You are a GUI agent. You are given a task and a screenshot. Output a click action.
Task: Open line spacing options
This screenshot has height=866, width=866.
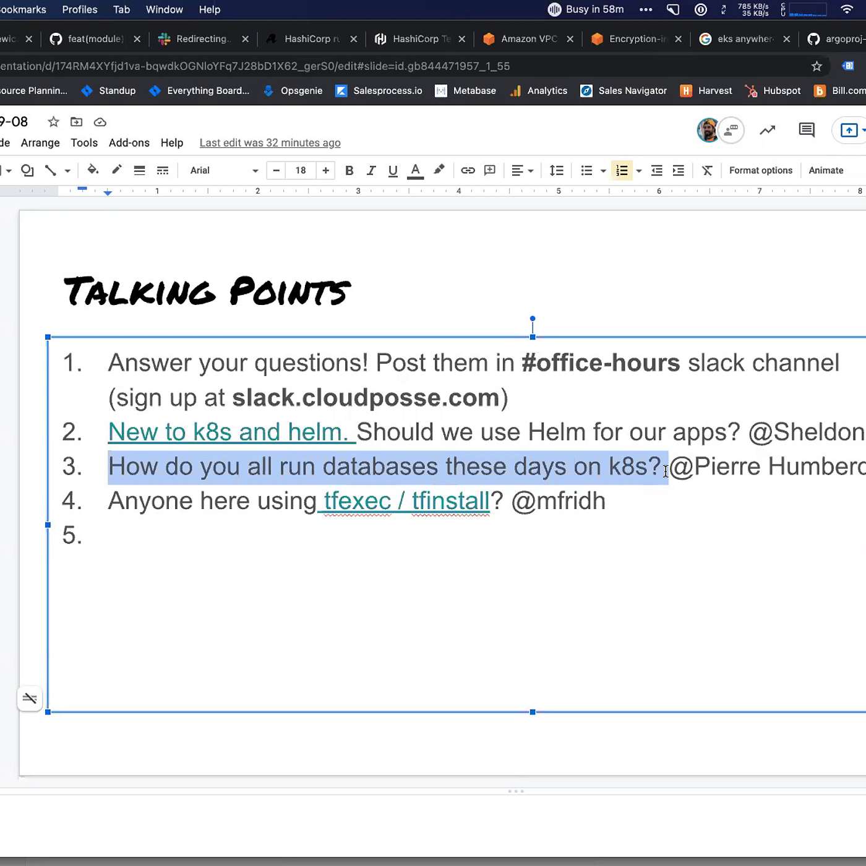tap(556, 171)
